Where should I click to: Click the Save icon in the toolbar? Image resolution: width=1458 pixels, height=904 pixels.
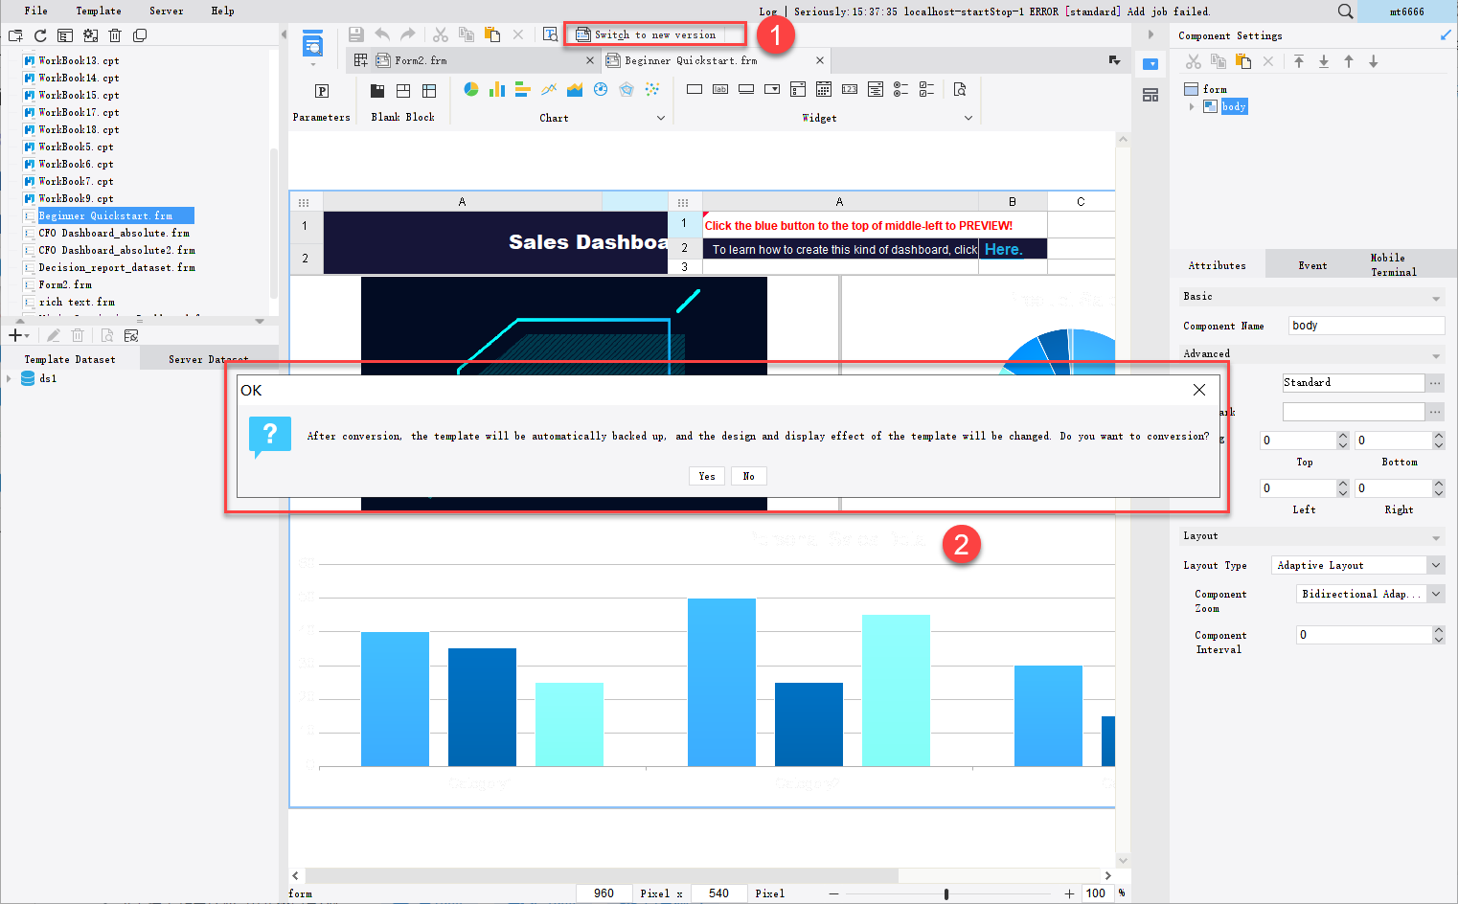(355, 34)
